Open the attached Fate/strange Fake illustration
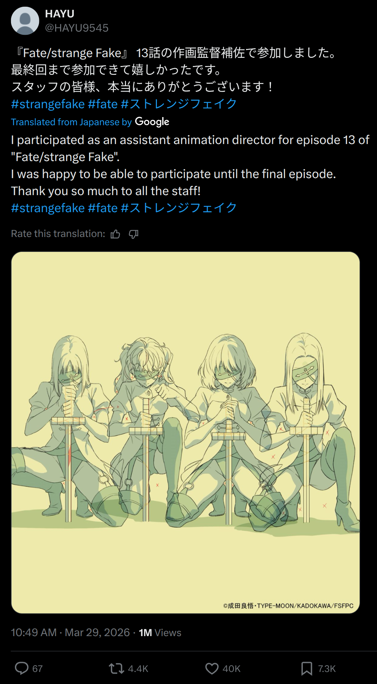The height and width of the screenshot is (684, 377). (185, 432)
